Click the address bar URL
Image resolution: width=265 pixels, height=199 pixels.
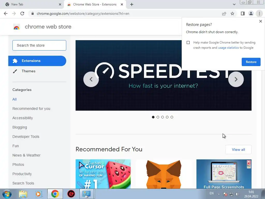(x=83, y=13)
